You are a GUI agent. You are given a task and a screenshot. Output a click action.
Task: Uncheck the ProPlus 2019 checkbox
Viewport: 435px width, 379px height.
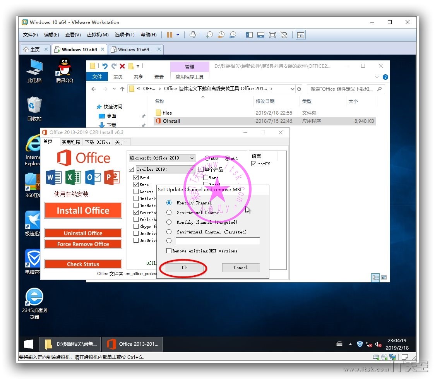[132, 169]
